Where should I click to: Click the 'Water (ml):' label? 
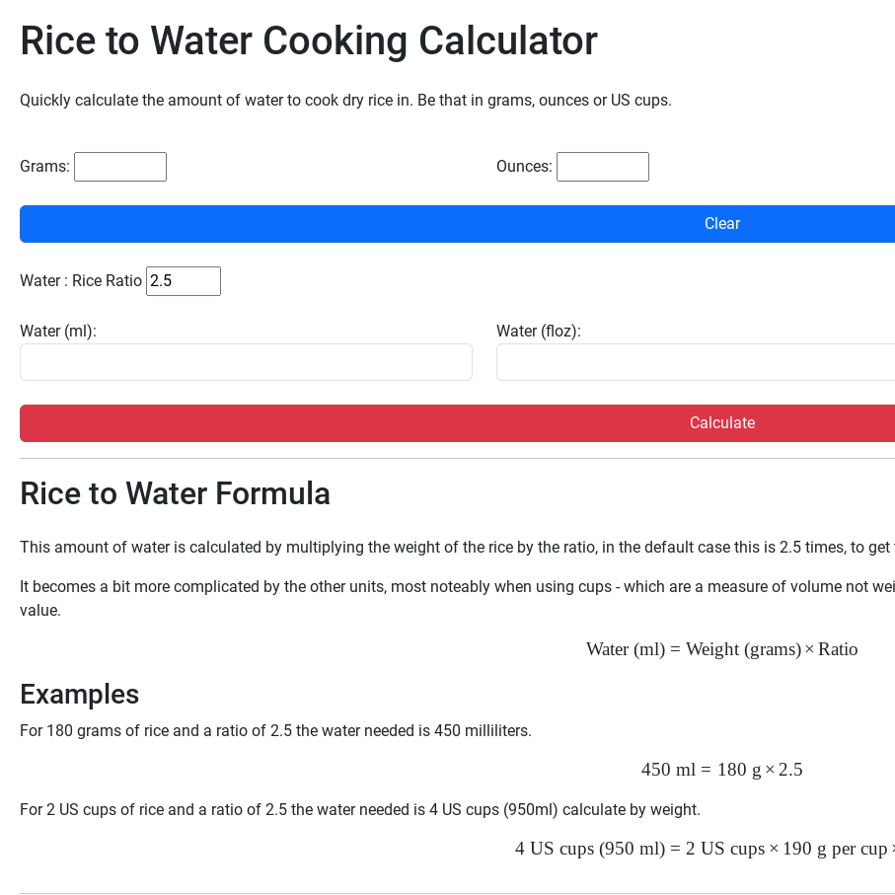[x=58, y=332]
